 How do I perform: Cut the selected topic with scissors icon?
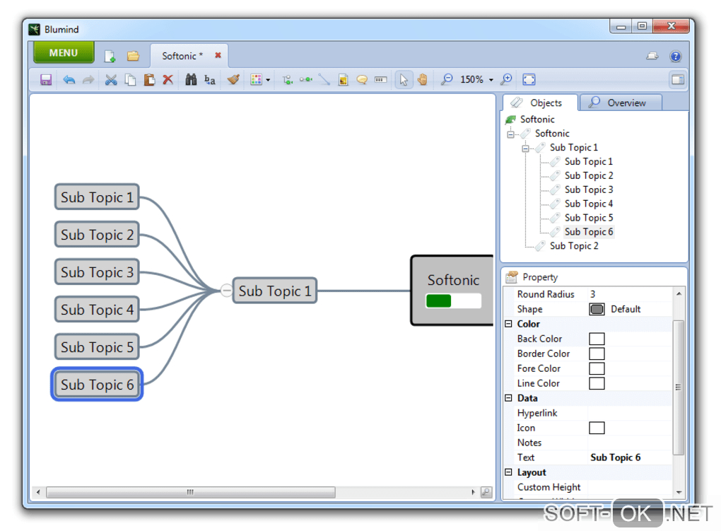coord(111,80)
